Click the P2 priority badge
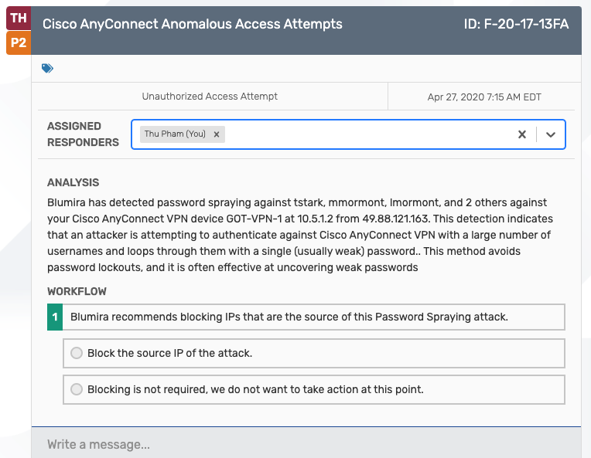The image size is (591, 458). point(19,42)
